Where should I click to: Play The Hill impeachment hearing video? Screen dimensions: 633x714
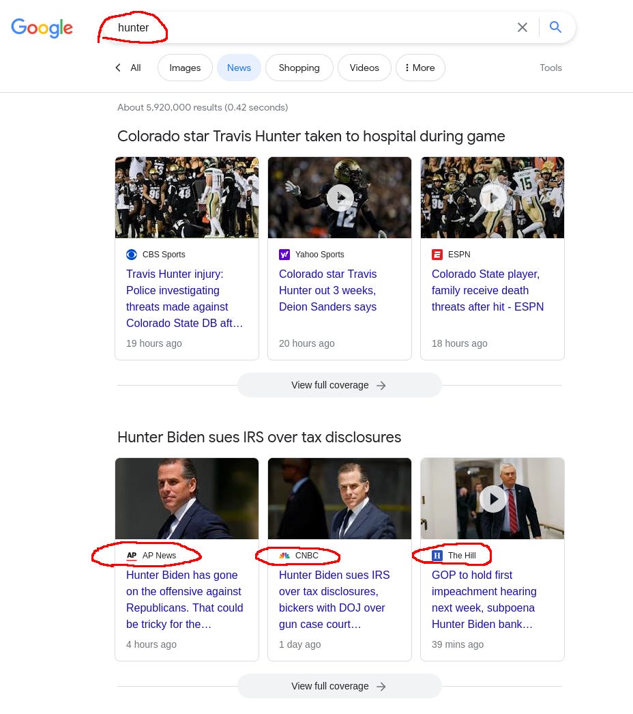493,499
